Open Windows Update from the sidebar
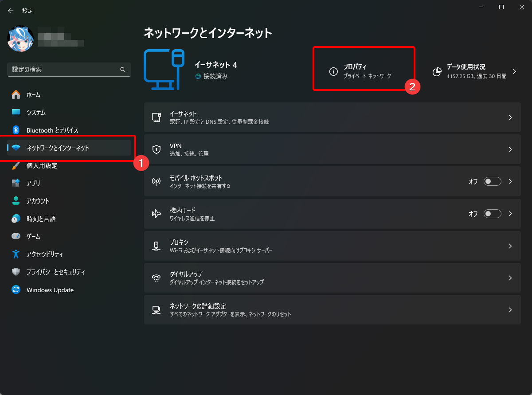 coord(50,290)
